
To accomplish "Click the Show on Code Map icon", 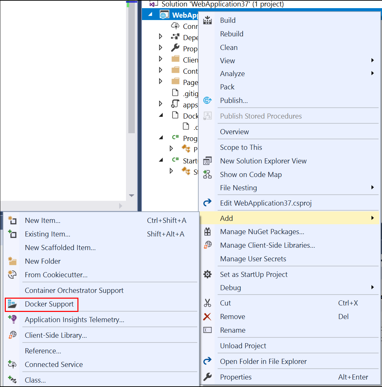I will (x=207, y=174).
